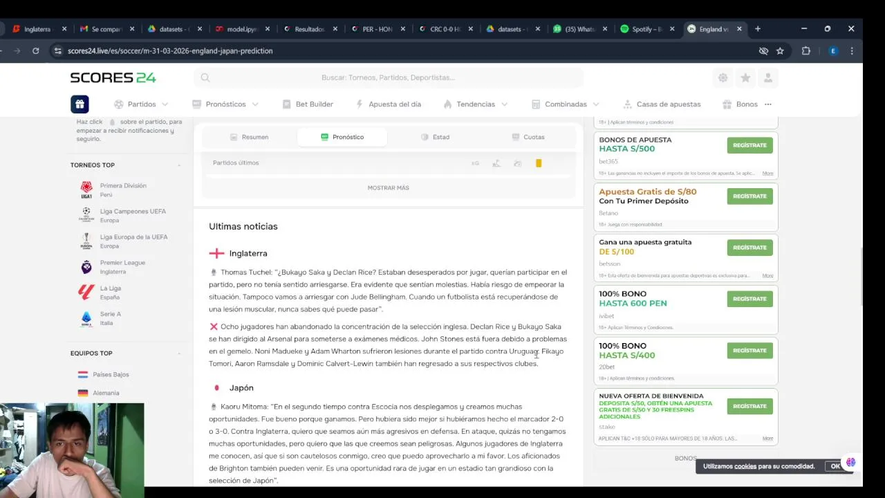Image resolution: width=885 pixels, height=498 pixels.
Task: Accept cookies with OK button
Action: click(x=835, y=466)
